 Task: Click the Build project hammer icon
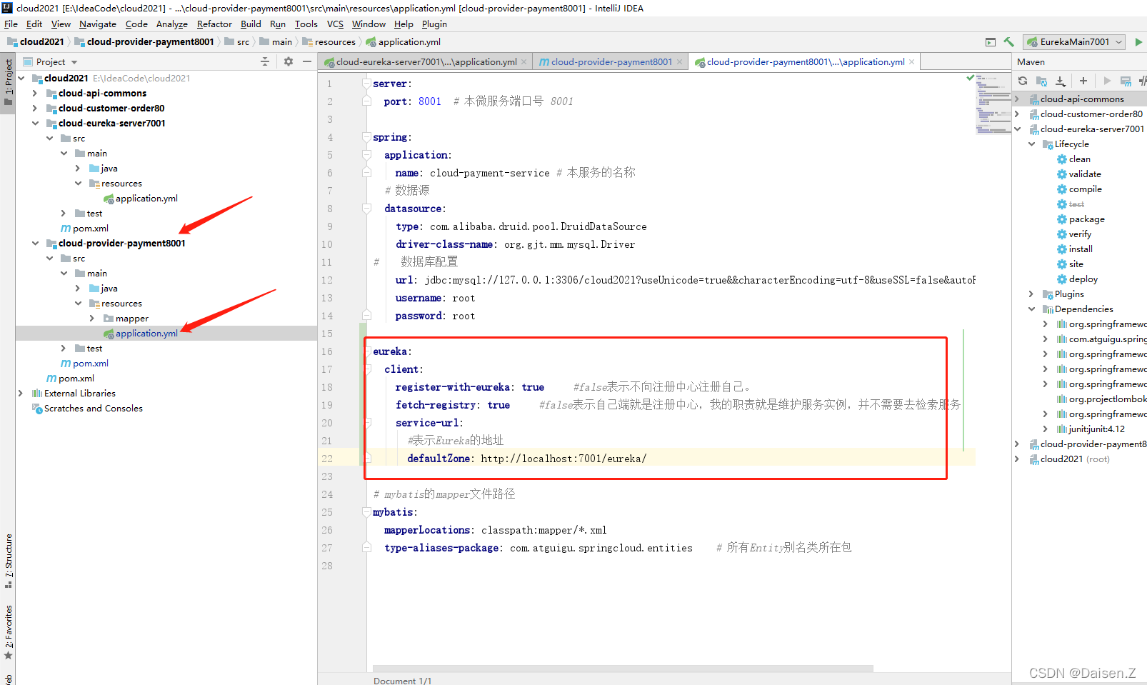(x=1008, y=42)
